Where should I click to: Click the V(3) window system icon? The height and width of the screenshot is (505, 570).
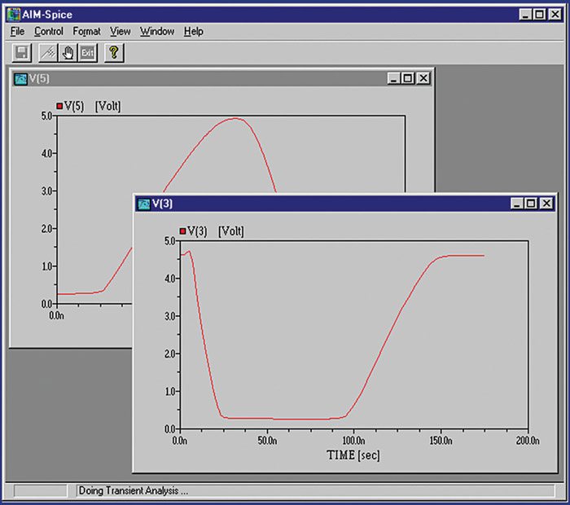144,204
